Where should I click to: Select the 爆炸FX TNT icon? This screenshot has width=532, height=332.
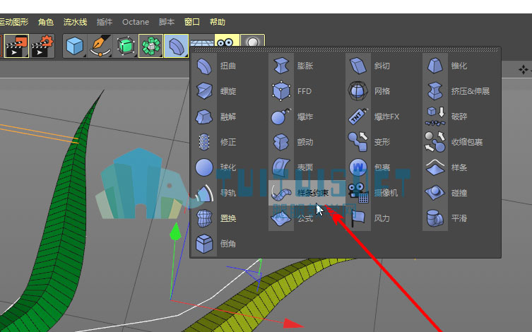point(358,117)
